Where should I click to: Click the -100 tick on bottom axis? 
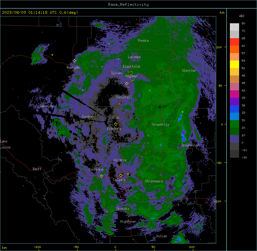tap(37, 247)
